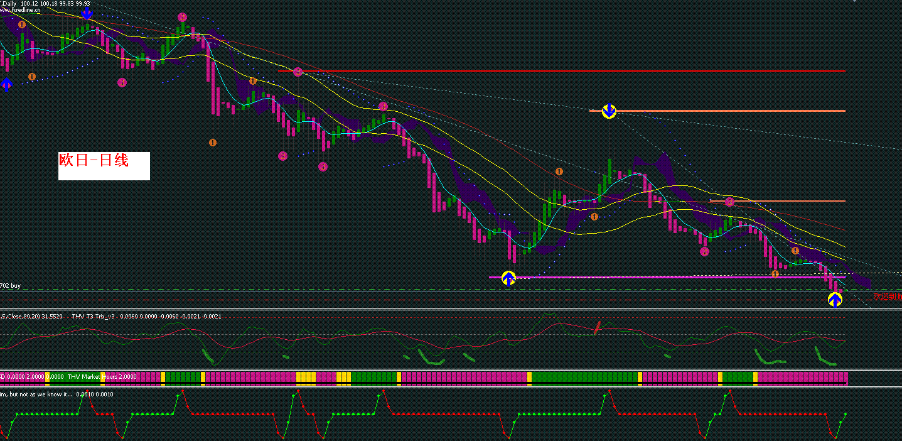Click the '31.5520' indicator value
902x441 pixels.
(x=51, y=317)
